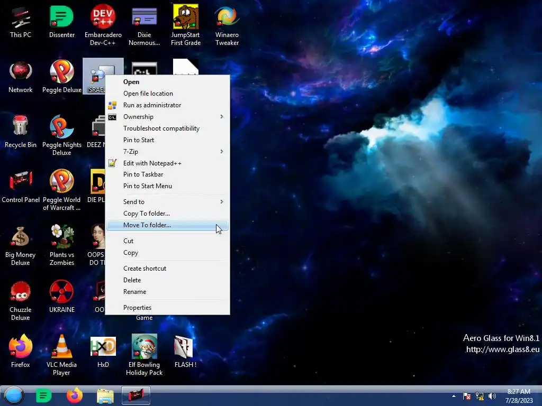Choose Delete in the context menu
This screenshot has height=406, width=542.
pos(167,280)
